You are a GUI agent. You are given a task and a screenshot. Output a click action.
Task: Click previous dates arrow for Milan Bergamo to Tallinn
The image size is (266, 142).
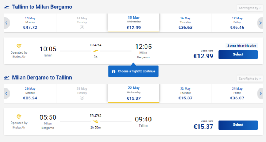[x=7, y=94]
